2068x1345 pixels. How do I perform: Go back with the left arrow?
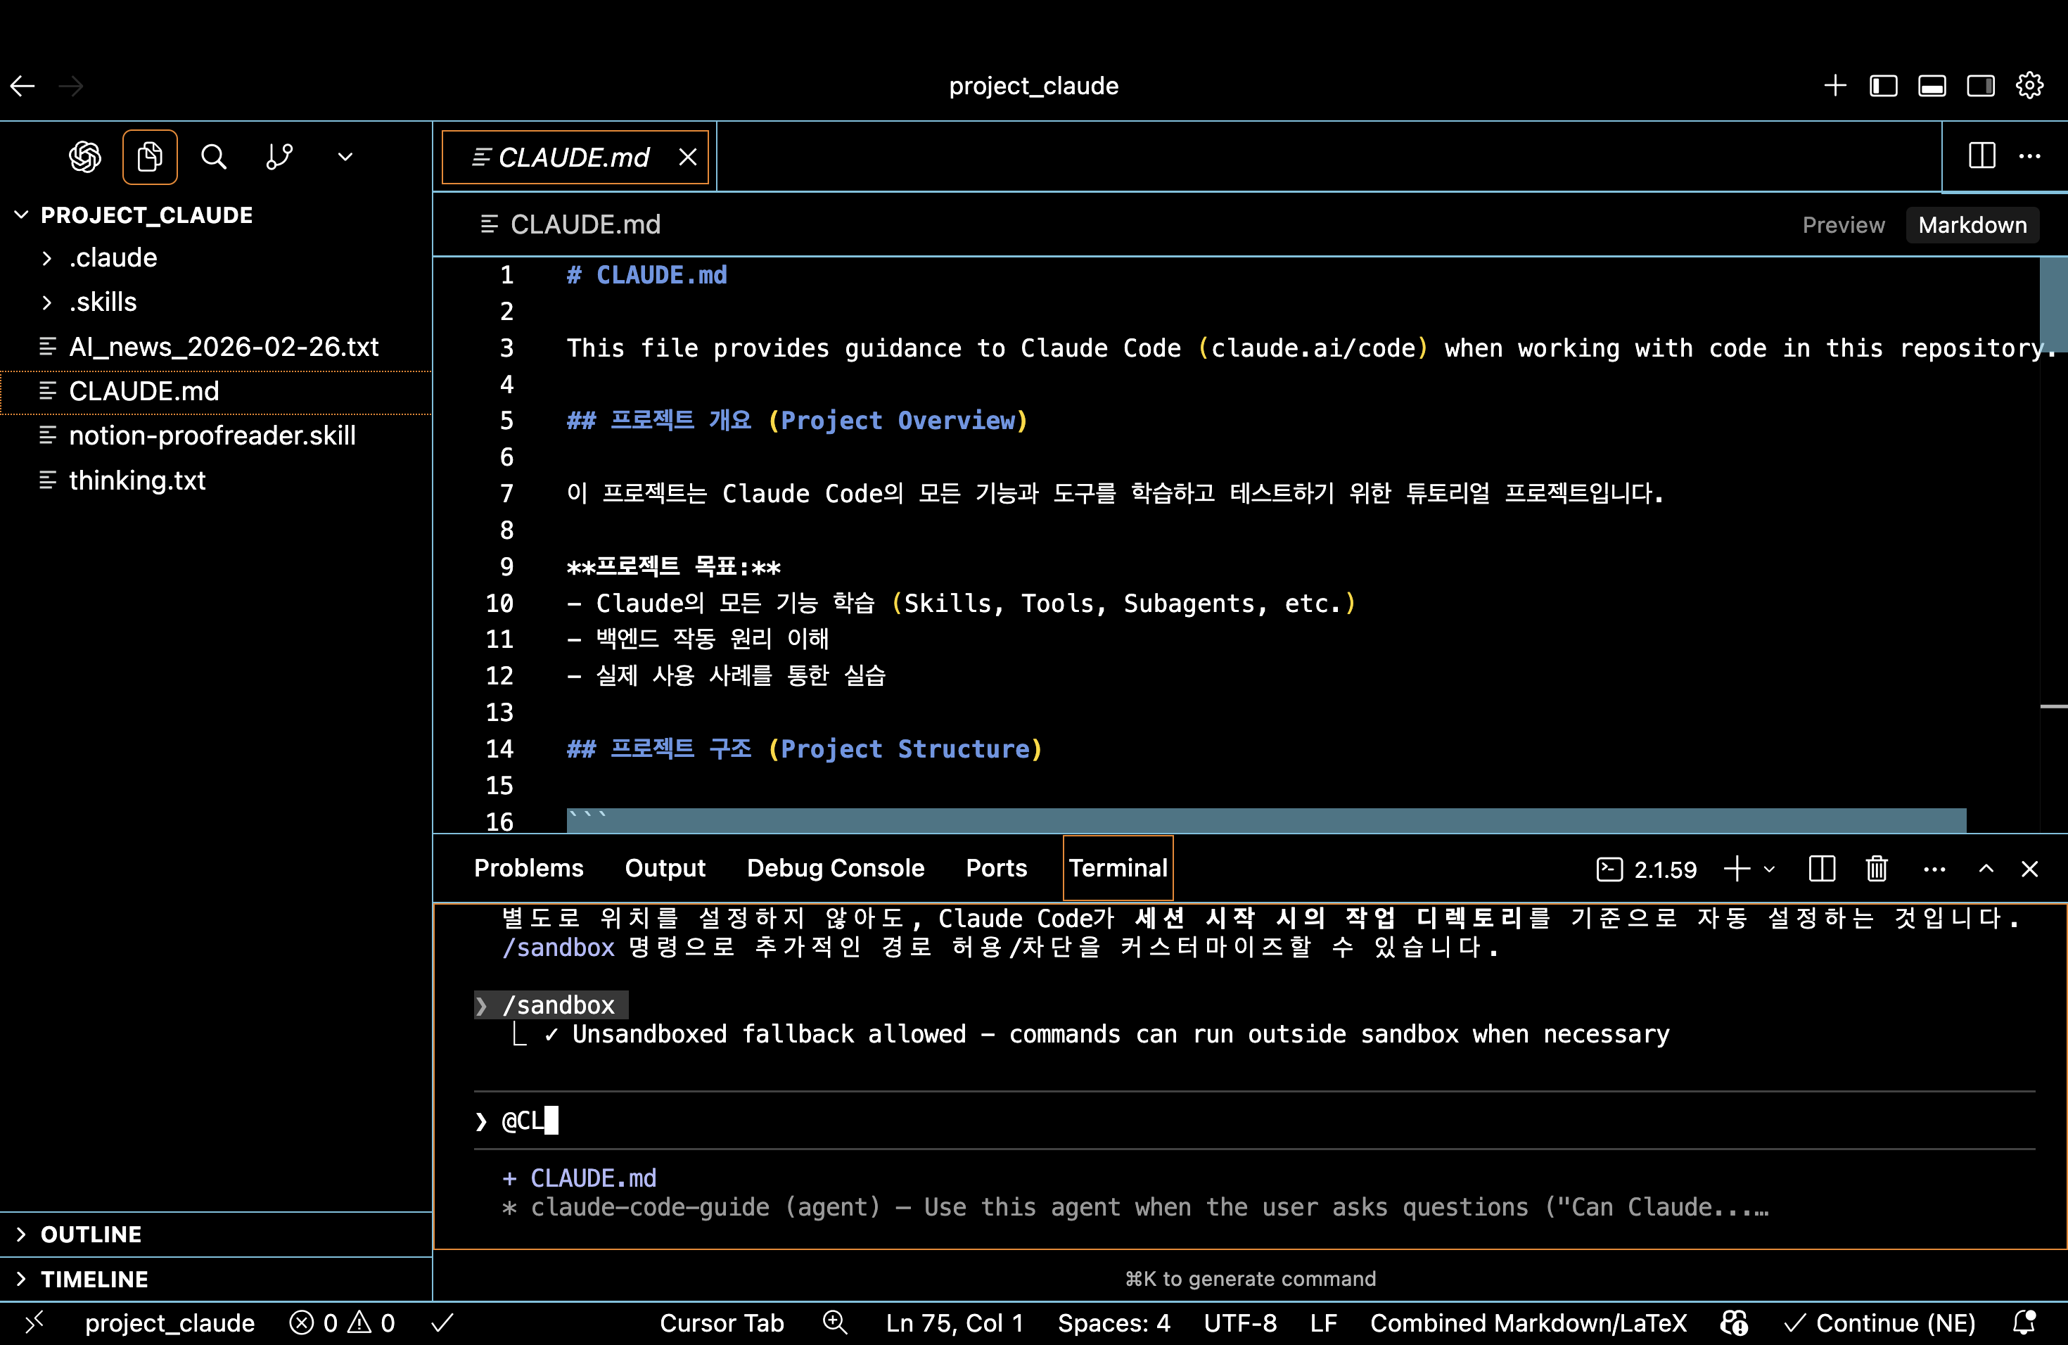[23, 85]
